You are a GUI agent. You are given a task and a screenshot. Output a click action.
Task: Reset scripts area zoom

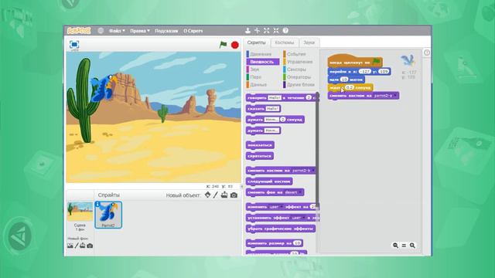click(x=404, y=246)
